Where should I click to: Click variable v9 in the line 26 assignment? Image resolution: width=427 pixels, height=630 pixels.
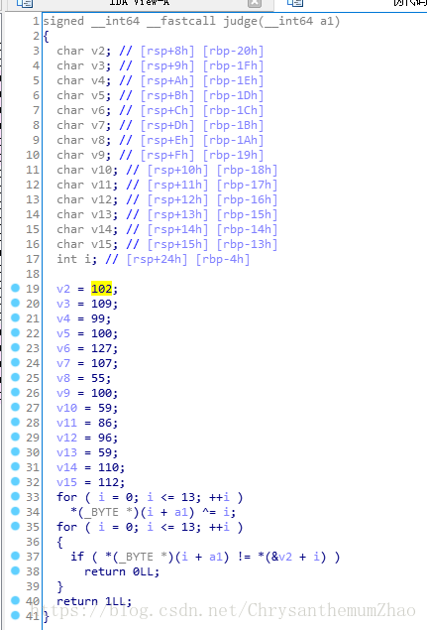63,393
